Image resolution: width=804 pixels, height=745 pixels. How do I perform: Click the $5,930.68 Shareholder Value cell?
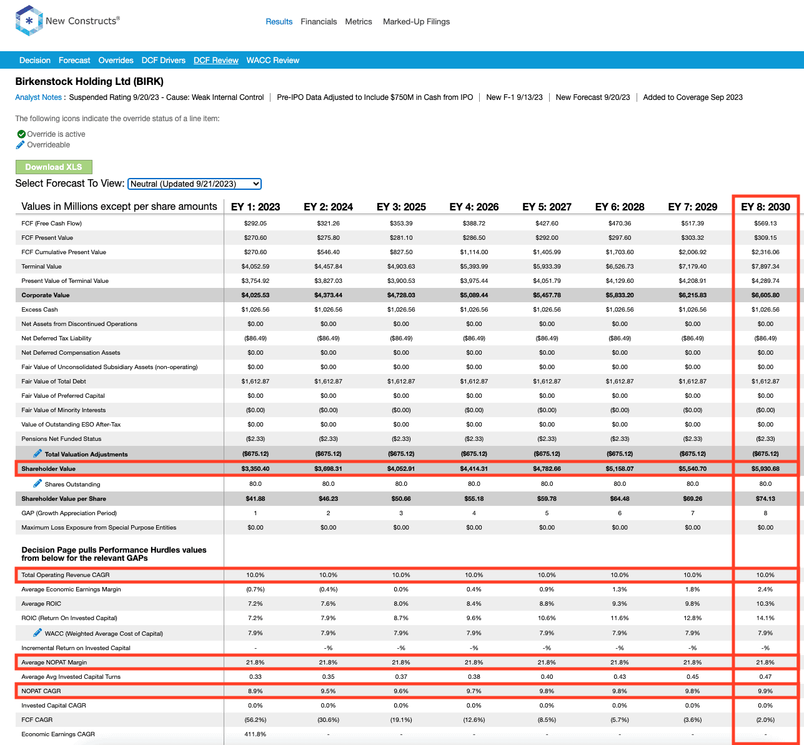point(765,468)
